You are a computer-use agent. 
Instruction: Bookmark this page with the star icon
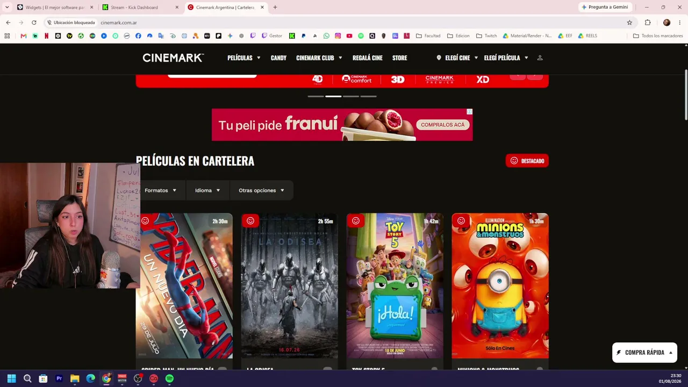click(x=629, y=23)
